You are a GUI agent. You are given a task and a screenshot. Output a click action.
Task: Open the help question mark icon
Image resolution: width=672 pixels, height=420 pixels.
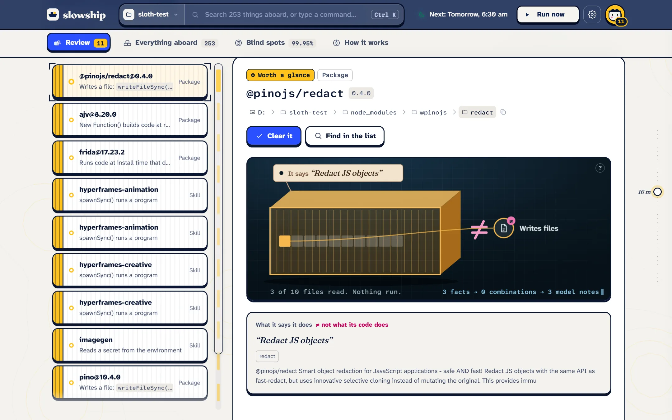[x=600, y=168]
